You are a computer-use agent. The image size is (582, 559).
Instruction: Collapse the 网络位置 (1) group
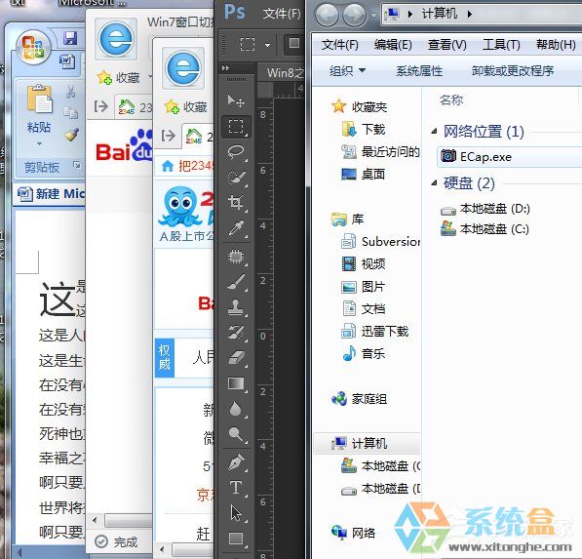pyautogui.click(x=434, y=131)
